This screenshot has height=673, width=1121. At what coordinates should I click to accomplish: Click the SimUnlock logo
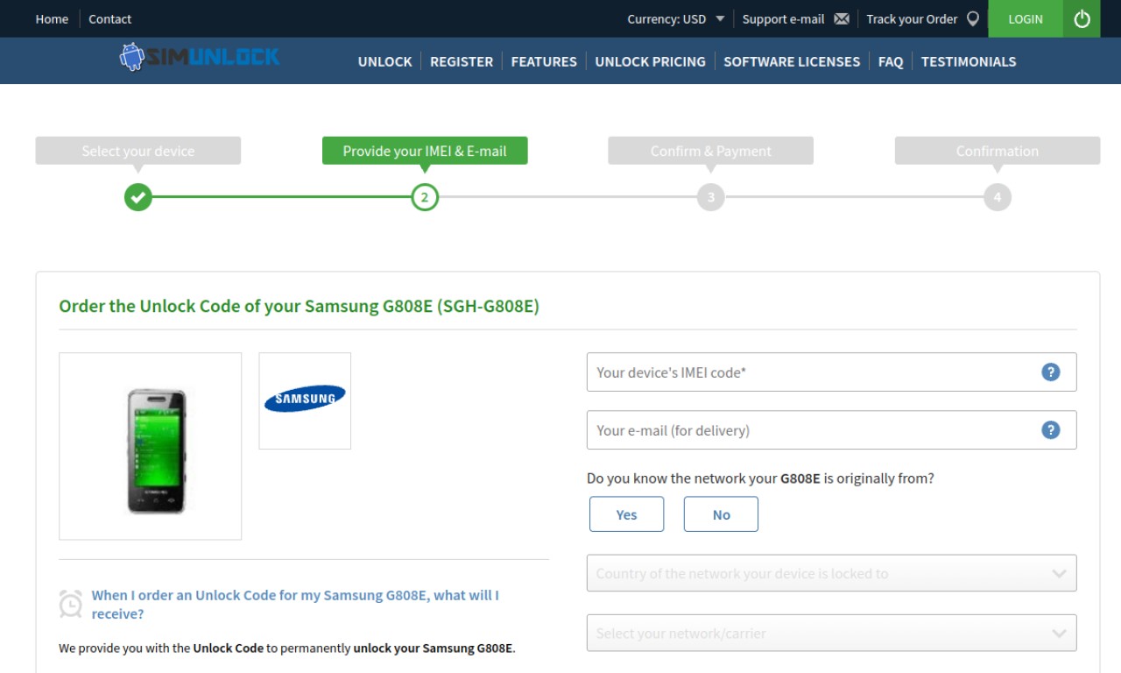200,58
